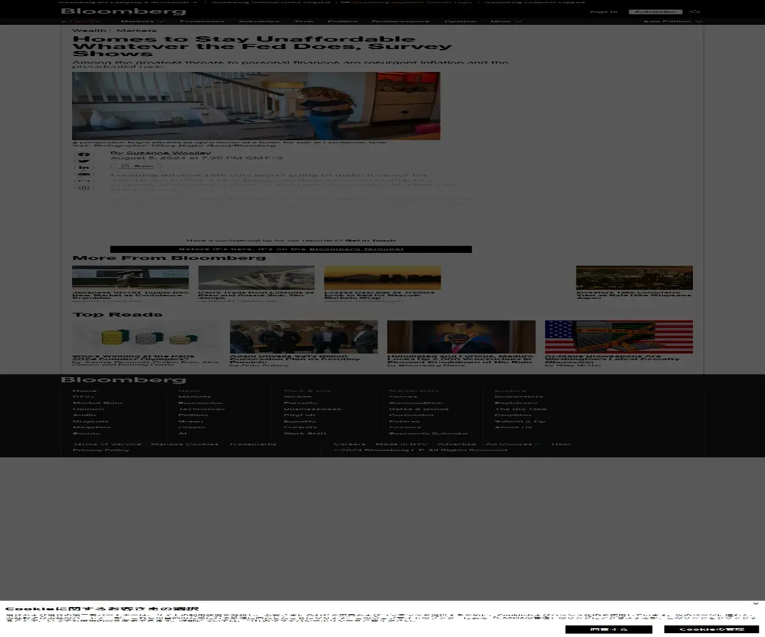This screenshot has width=765, height=637.
Task: Click the Advertise footer link
Action: [456, 444]
